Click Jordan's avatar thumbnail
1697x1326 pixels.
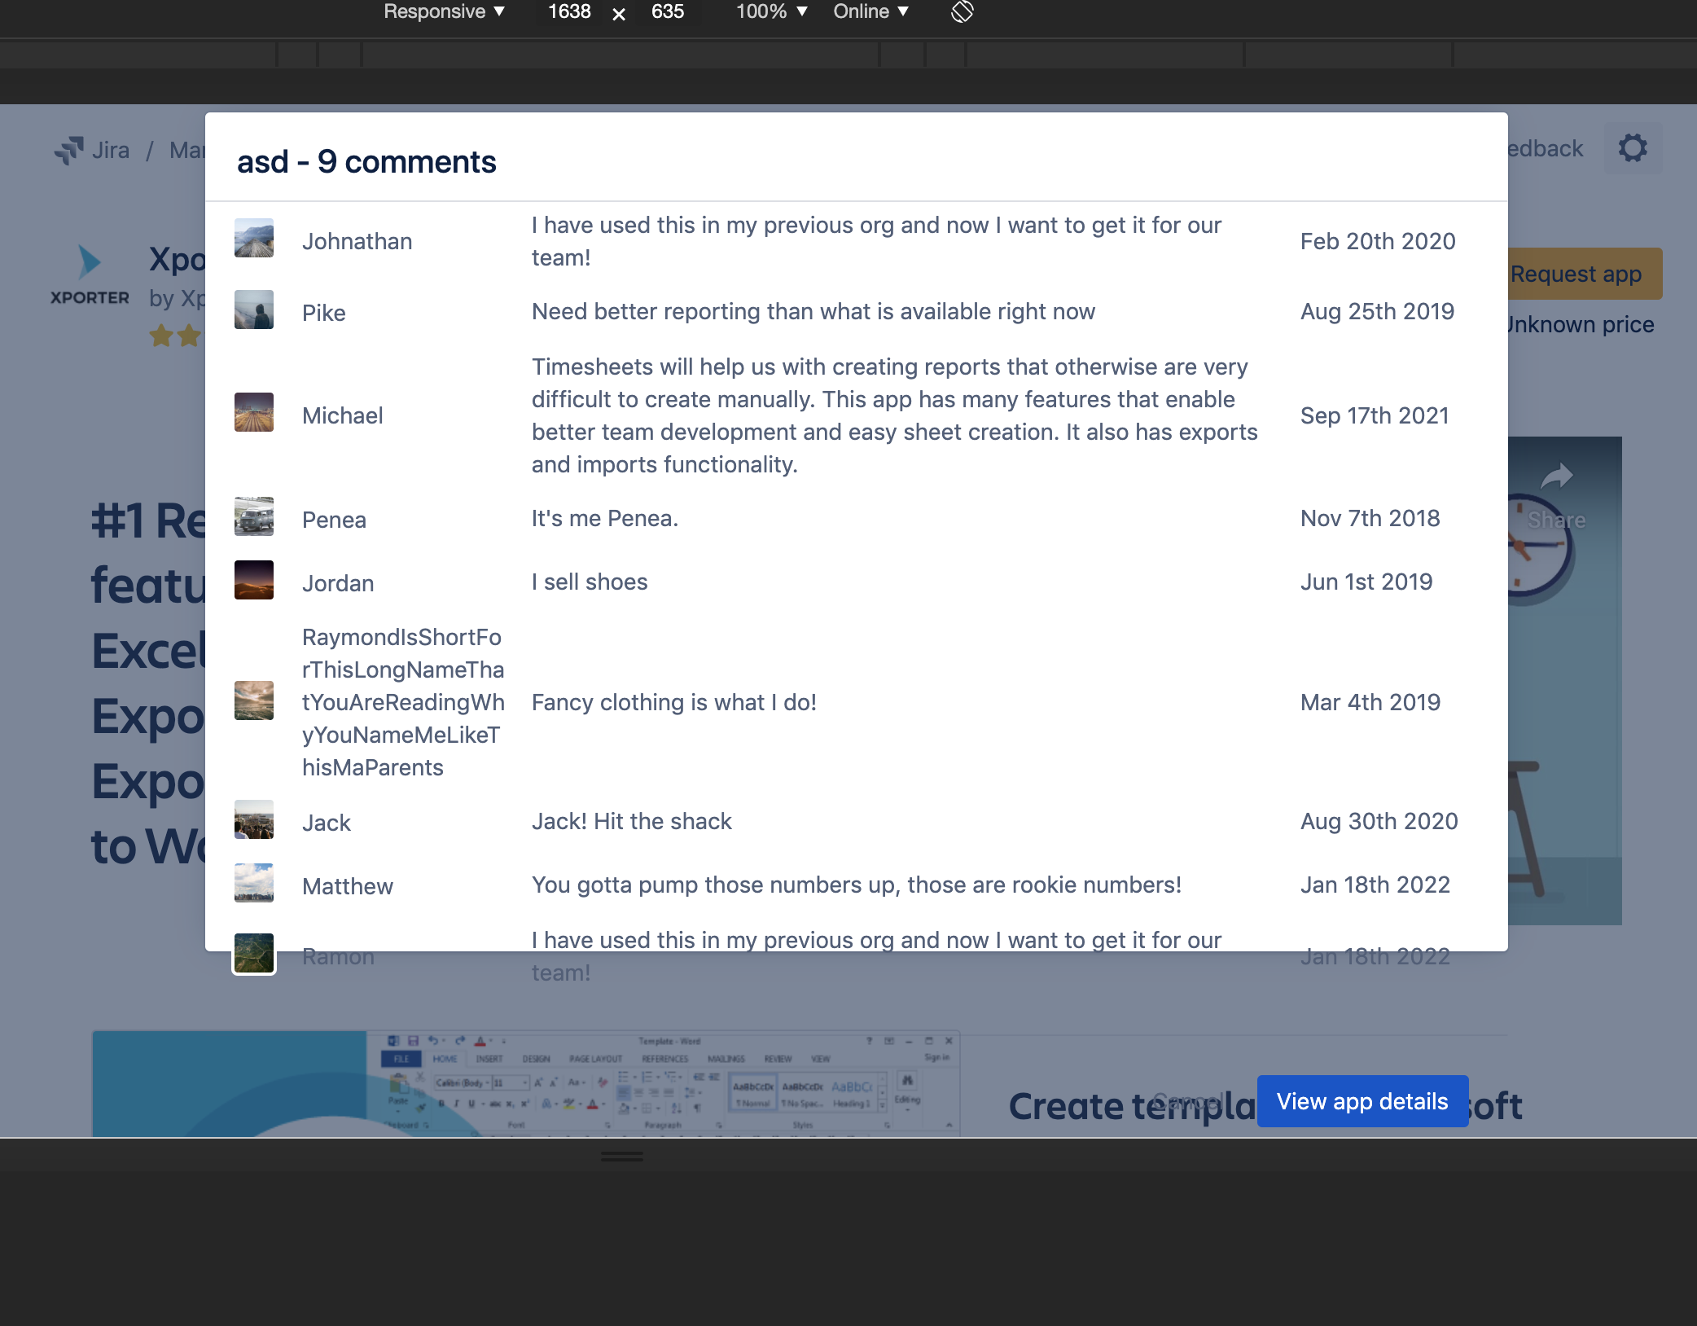click(254, 580)
